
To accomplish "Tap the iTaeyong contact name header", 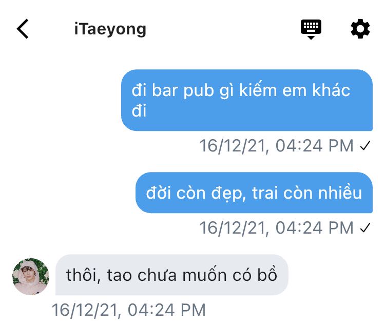I will click(110, 29).
